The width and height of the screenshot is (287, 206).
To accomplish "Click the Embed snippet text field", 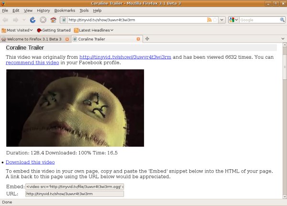I will pyautogui.click(x=75, y=186).
